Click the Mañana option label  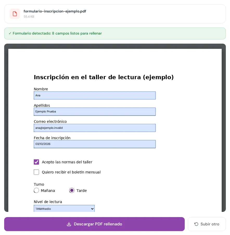click(48, 191)
